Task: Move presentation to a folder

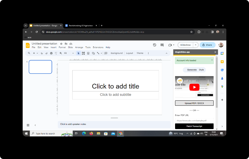Action: click(66, 44)
